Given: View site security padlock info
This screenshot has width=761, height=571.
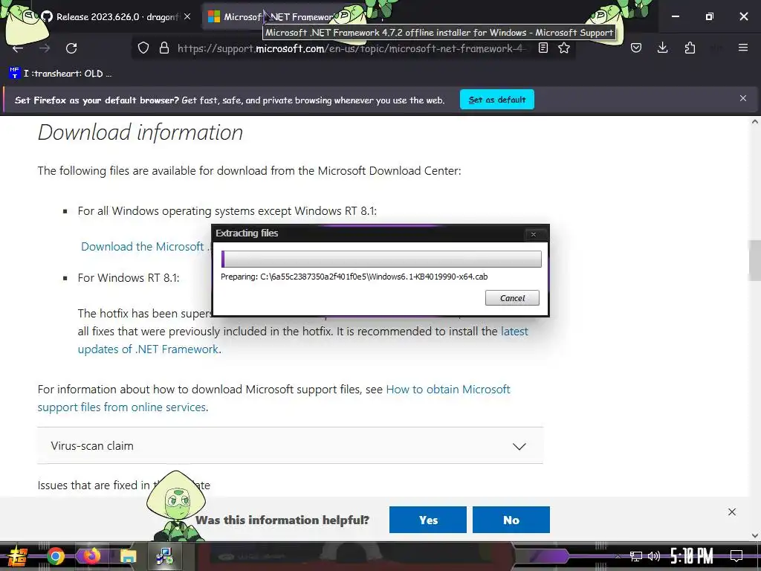Looking at the screenshot, I should coord(164,48).
